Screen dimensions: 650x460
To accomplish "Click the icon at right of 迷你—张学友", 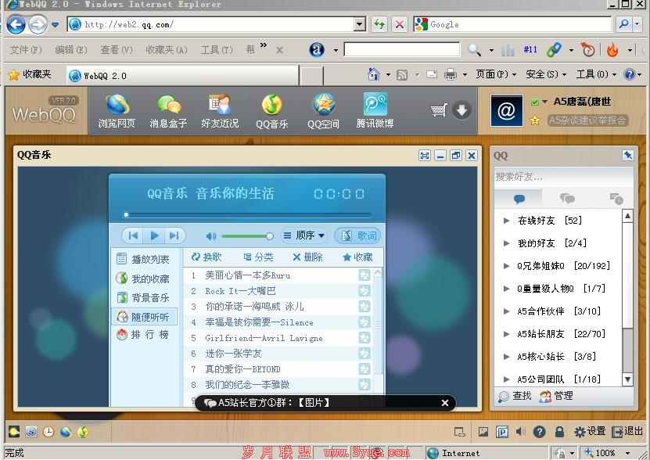I will [365, 354].
